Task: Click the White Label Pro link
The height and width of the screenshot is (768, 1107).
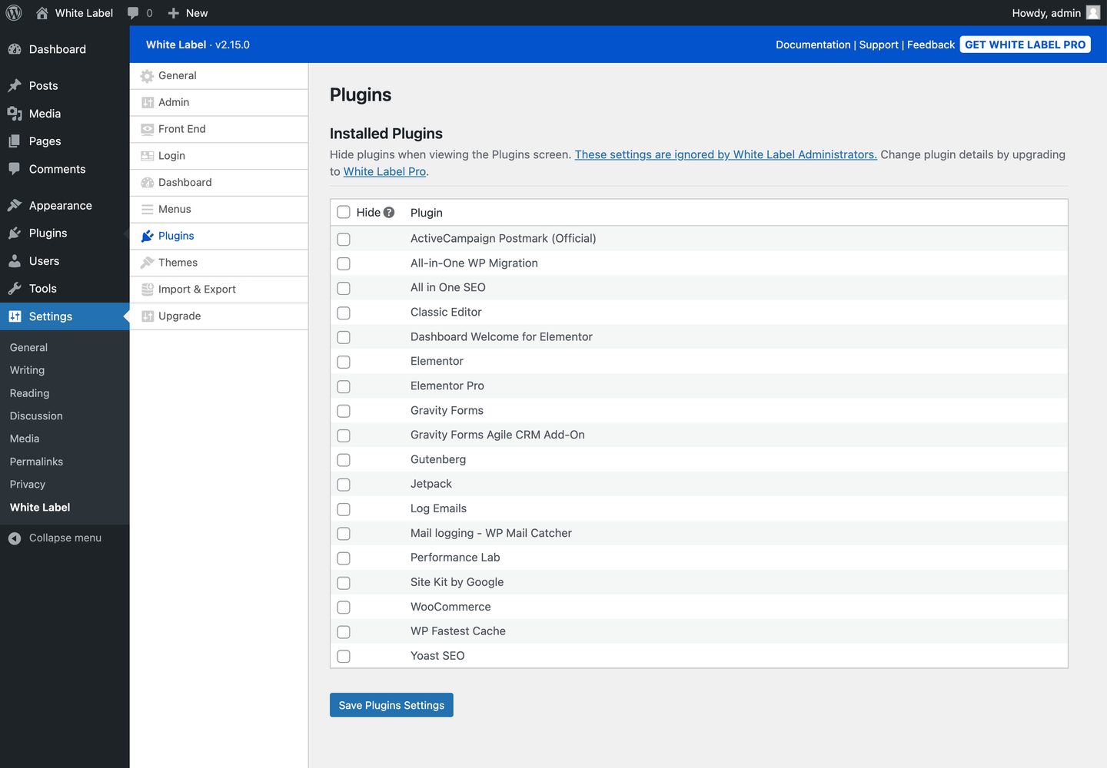Action: 384,171
